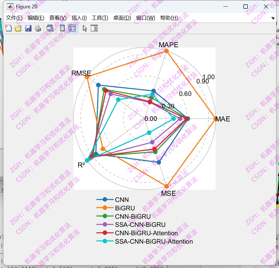The width and height of the screenshot is (279, 268).
Task: Click the R² axis label
Action: click(81, 165)
